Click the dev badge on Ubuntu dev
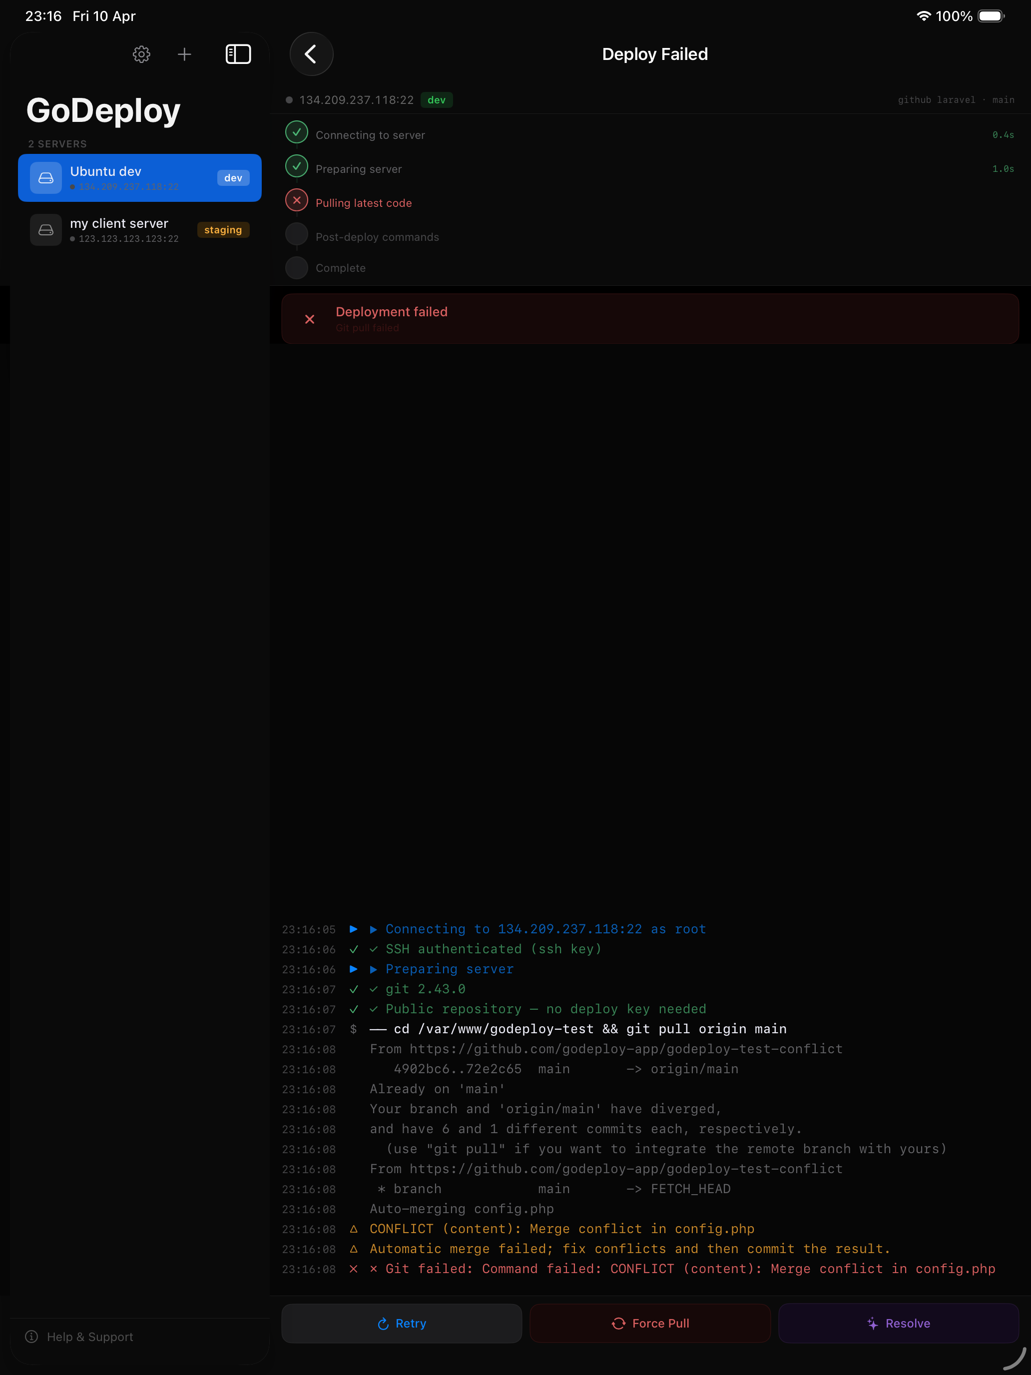This screenshot has height=1375, width=1031. coord(233,178)
